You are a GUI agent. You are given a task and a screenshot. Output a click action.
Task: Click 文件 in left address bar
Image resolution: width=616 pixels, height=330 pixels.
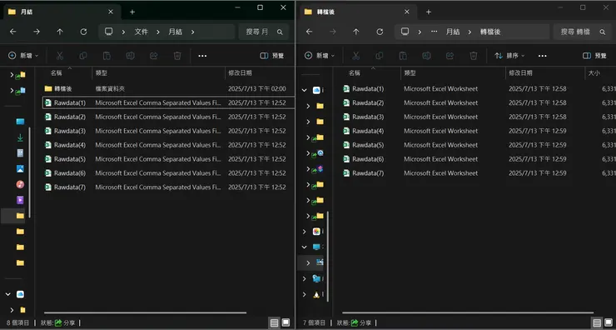click(142, 32)
